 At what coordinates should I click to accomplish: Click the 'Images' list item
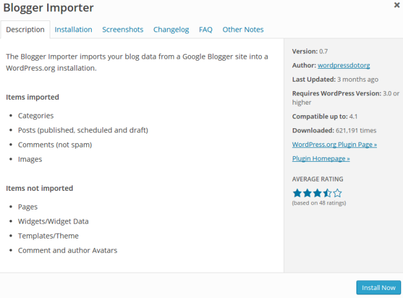[x=30, y=159]
